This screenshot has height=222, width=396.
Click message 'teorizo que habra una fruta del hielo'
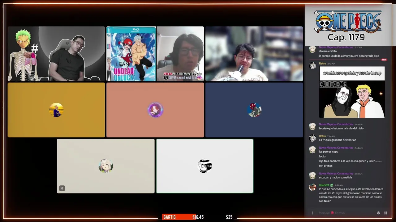(x=341, y=128)
